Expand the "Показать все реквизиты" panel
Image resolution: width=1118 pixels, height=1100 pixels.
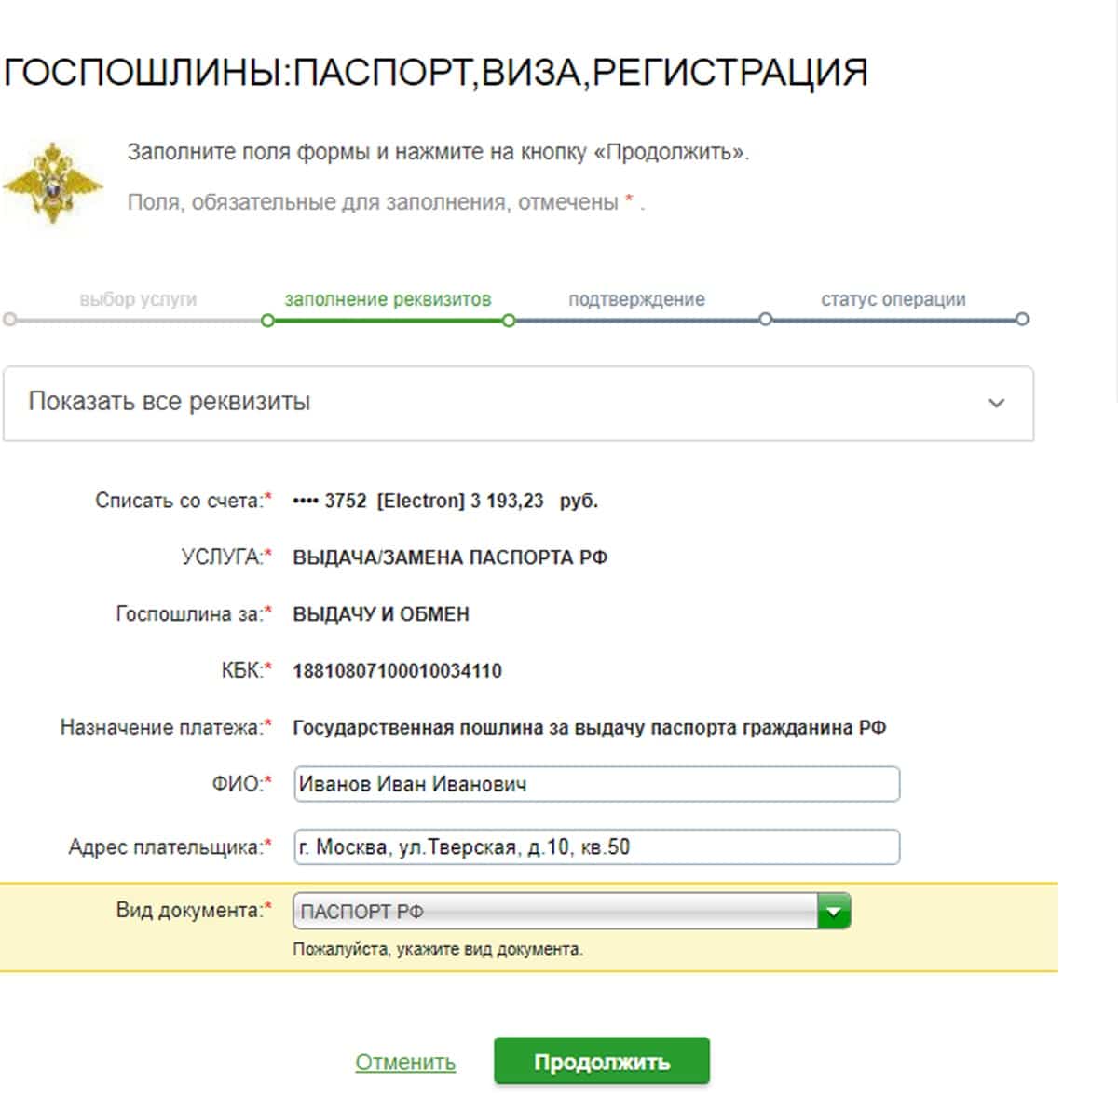[x=518, y=403]
